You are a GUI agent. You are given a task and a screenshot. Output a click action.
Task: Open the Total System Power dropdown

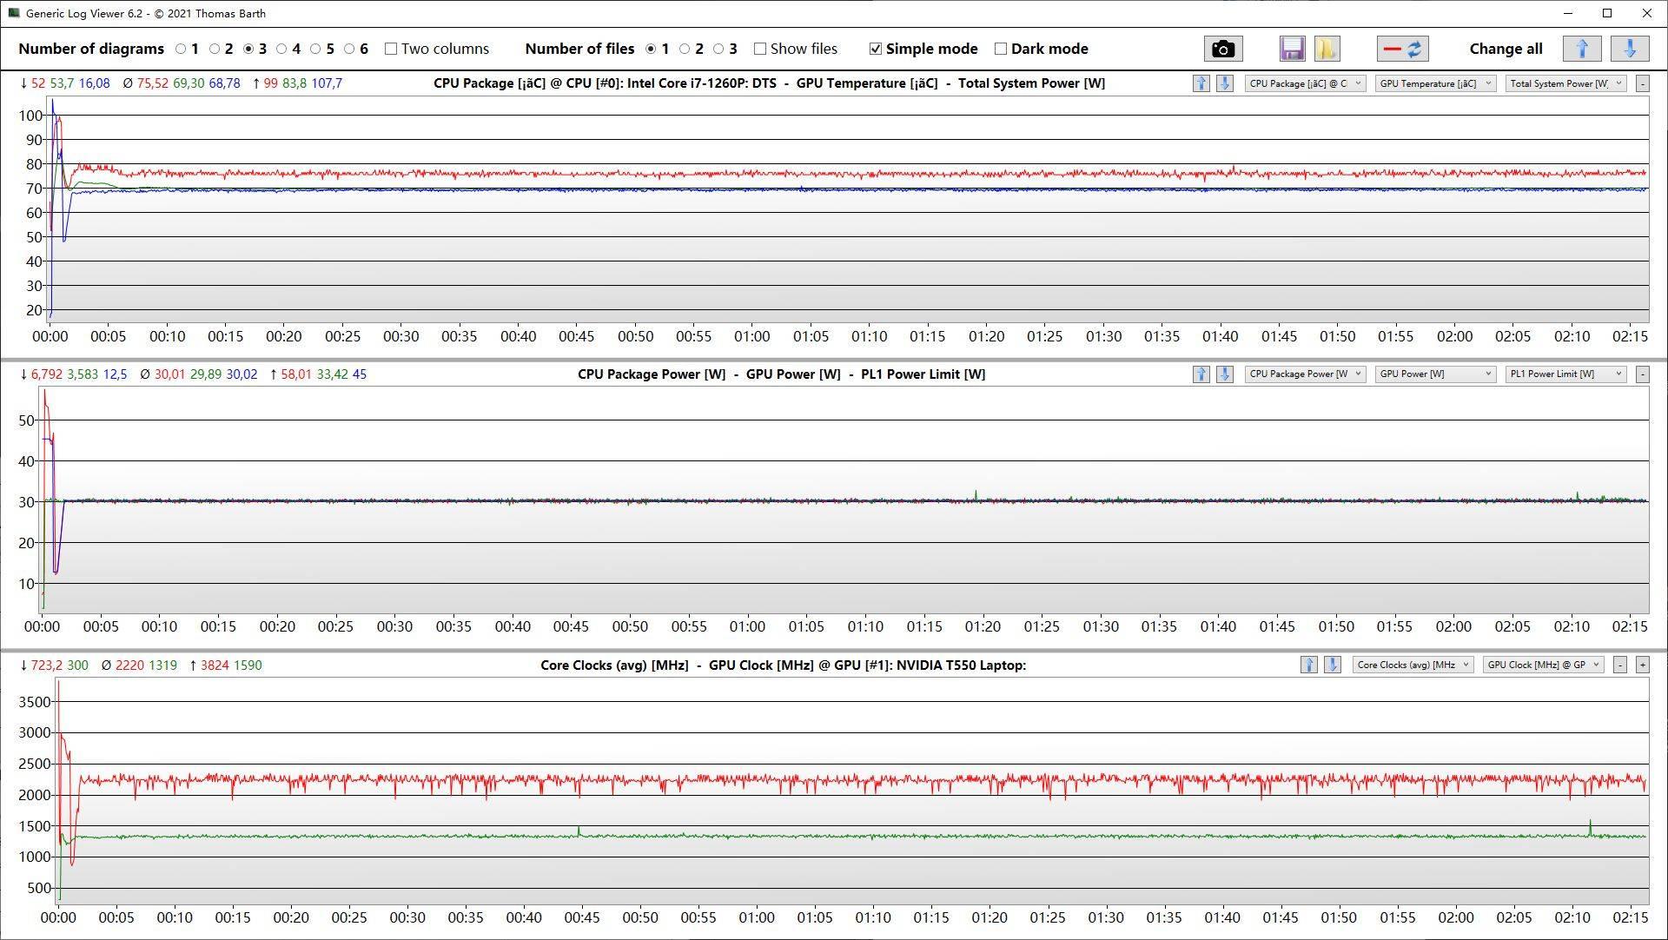click(x=1565, y=83)
